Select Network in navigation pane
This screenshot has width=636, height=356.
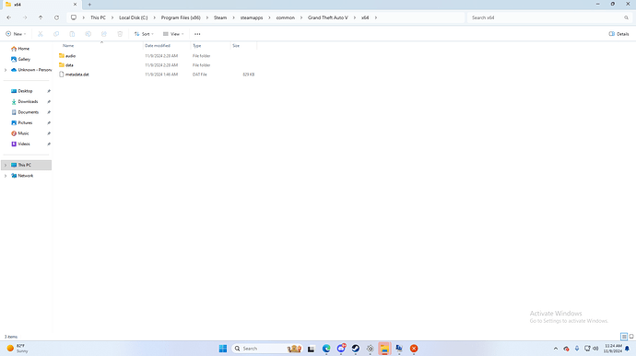point(26,176)
